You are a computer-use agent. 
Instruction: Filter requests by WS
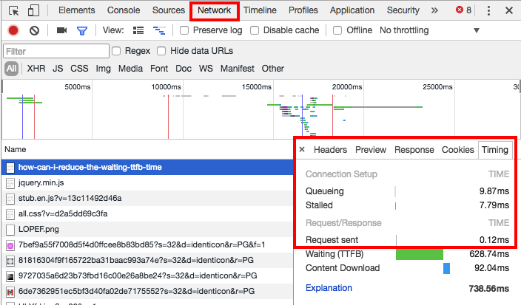coord(206,69)
